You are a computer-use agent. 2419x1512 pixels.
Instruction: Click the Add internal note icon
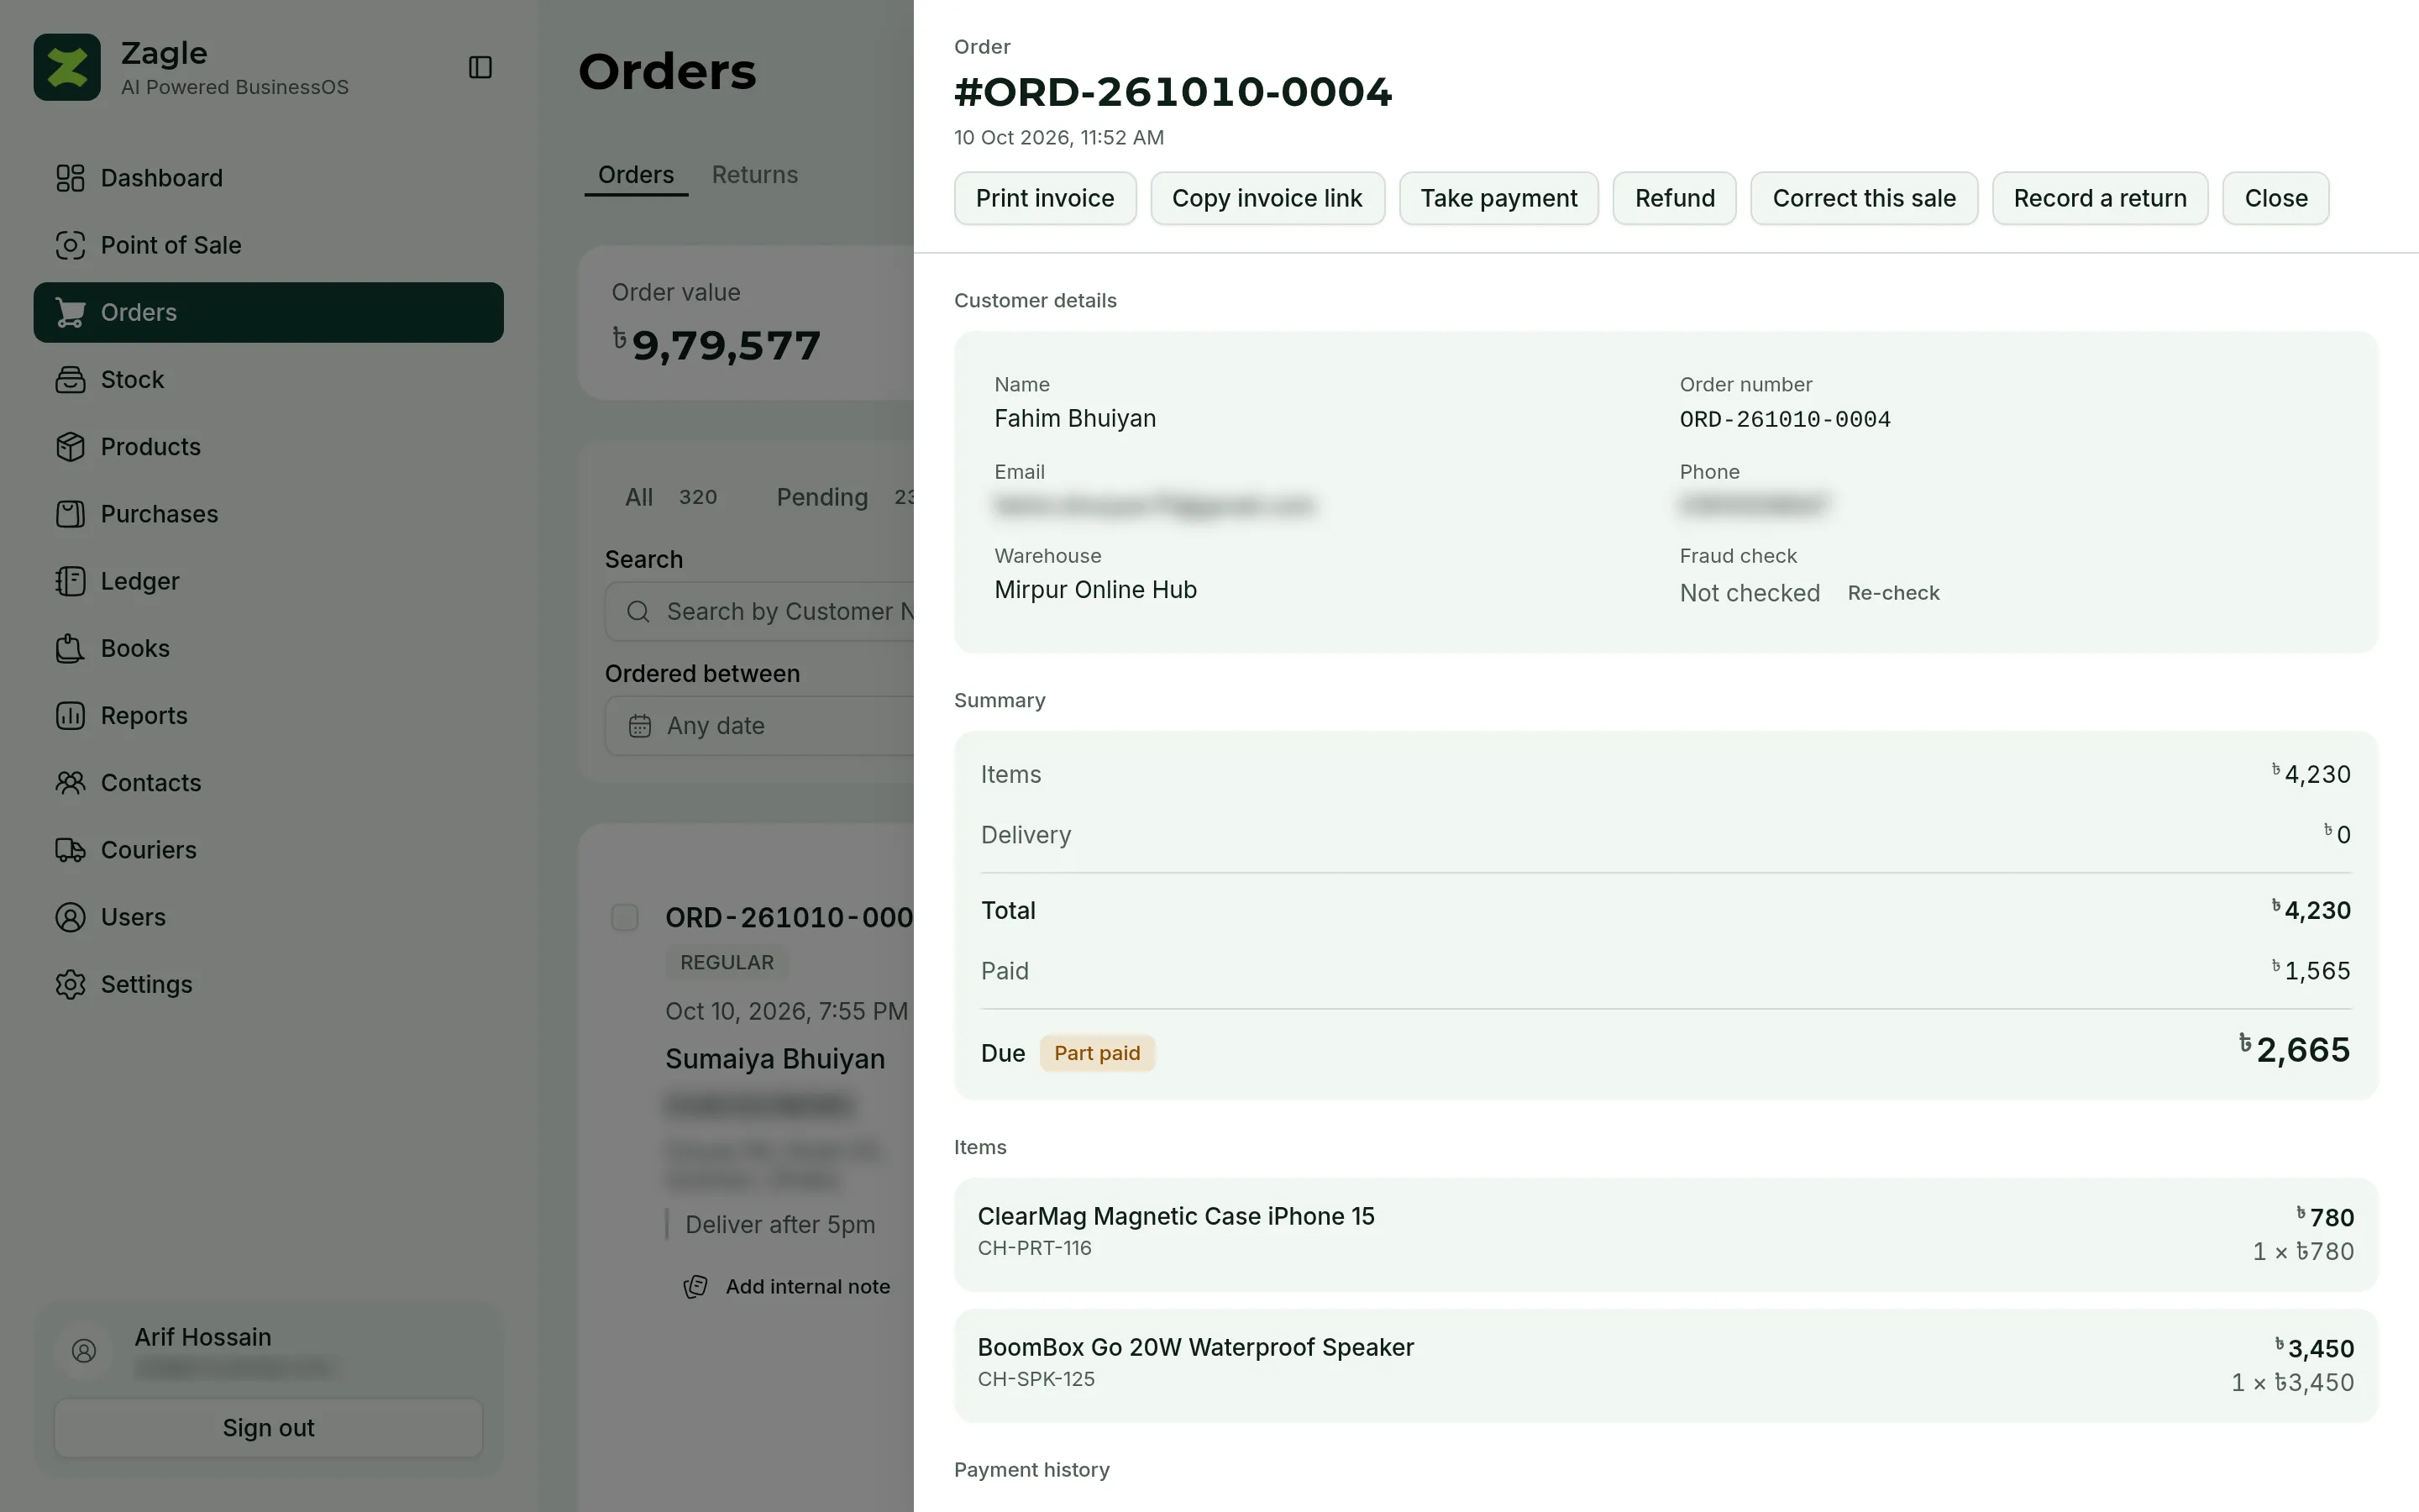(695, 1287)
